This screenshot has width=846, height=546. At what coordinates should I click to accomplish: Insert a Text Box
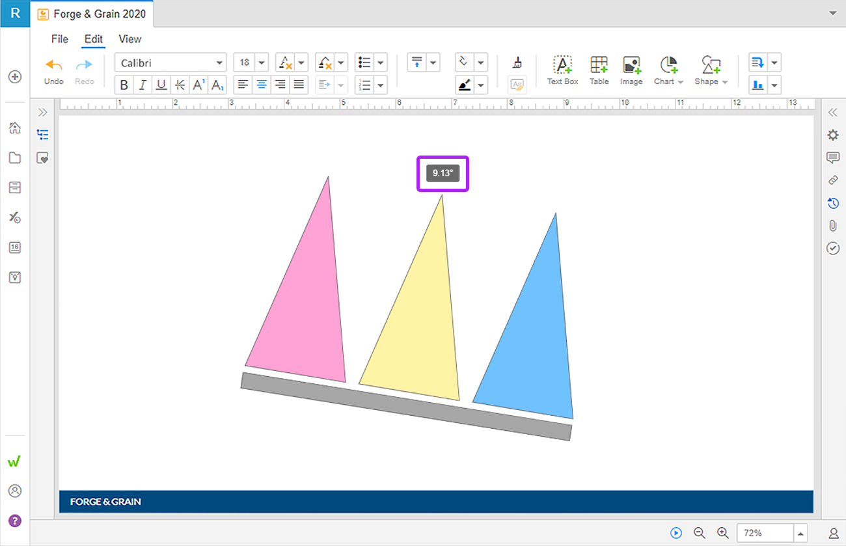pos(562,70)
